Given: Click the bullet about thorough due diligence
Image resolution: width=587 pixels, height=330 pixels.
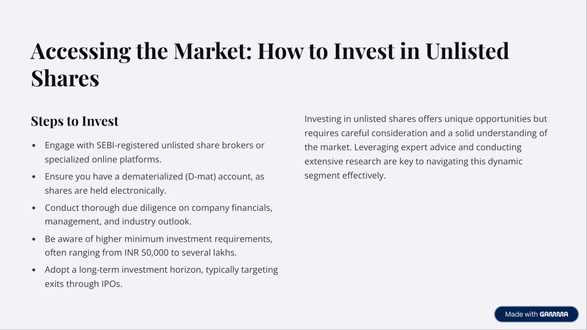Looking at the screenshot, I should [x=159, y=214].
